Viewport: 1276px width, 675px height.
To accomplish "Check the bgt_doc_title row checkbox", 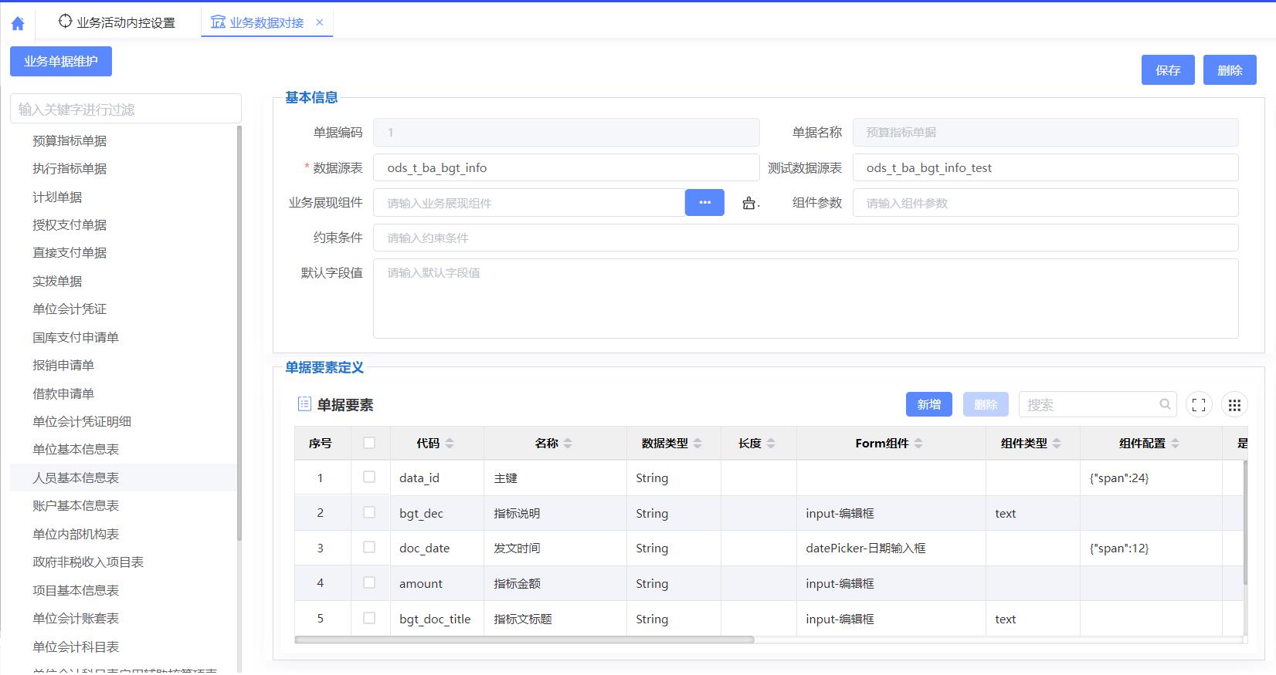I will (369, 618).
